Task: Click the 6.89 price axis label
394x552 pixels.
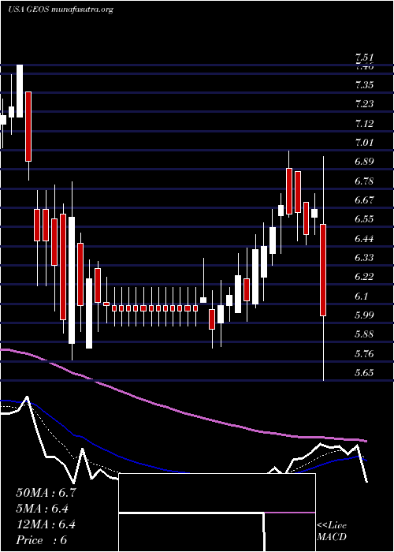Action: point(364,162)
